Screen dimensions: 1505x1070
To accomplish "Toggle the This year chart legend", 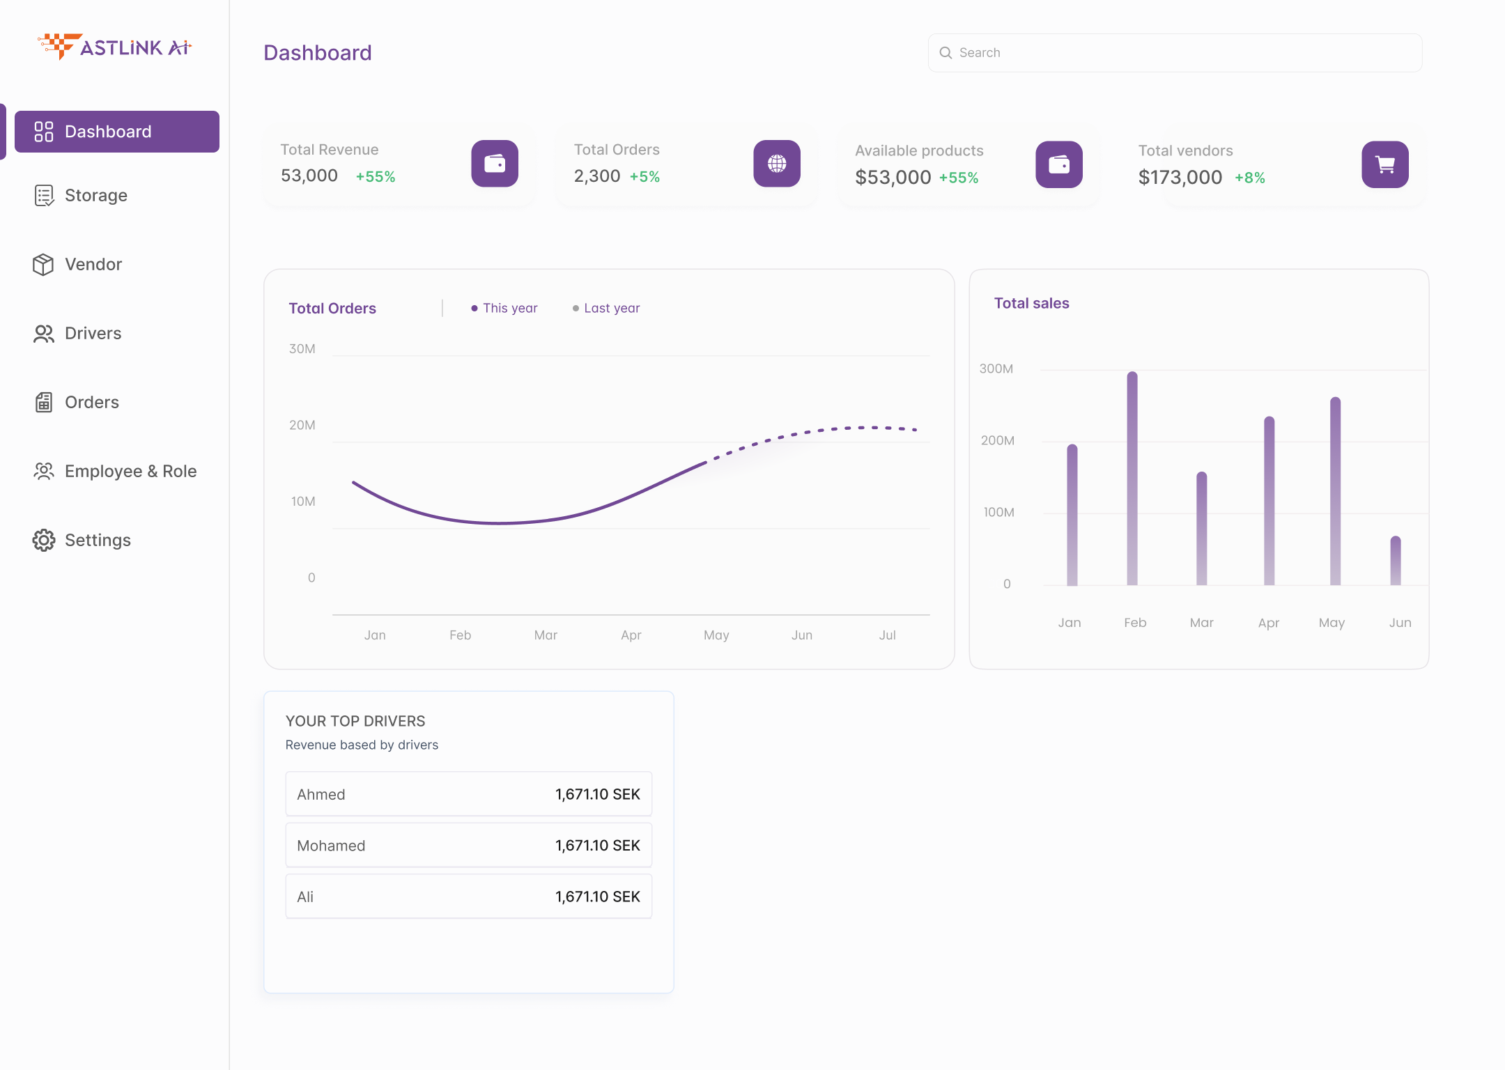I will coord(504,308).
